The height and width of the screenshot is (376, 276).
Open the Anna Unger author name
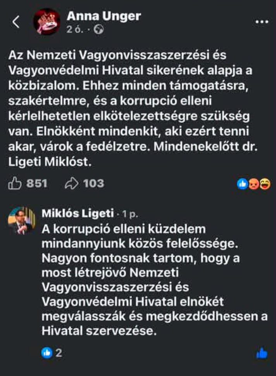(x=104, y=16)
